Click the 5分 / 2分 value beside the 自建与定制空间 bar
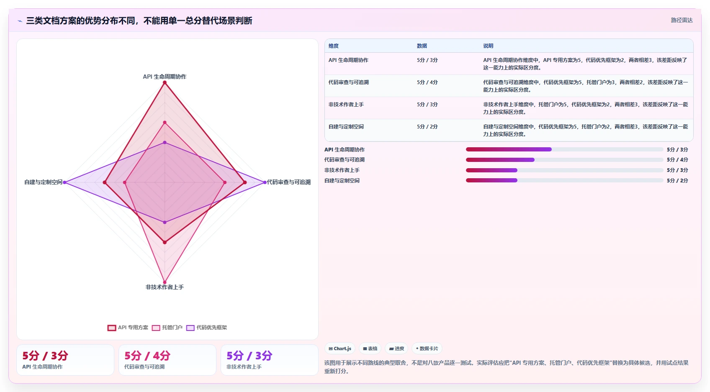This screenshot has height=392, width=710. [677, 181]
